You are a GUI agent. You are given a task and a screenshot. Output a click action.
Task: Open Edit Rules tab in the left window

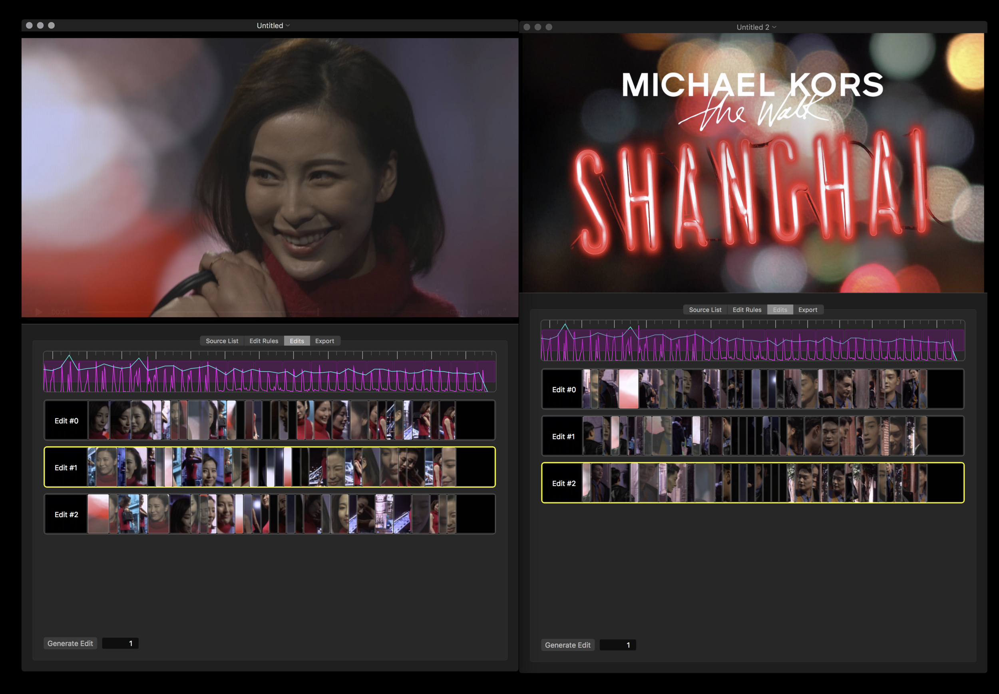coord(264,341)
